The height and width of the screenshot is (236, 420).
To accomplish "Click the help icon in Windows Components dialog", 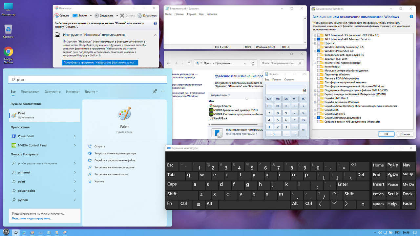I will (x=411, y=16).
